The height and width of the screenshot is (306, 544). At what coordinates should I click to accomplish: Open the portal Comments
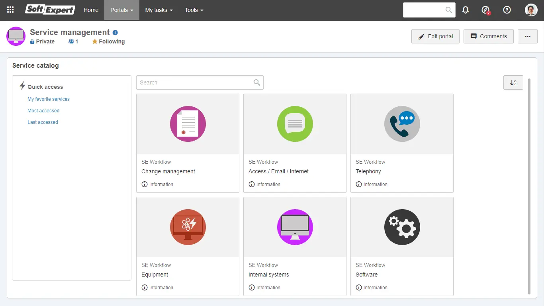[x=489, y=36]
